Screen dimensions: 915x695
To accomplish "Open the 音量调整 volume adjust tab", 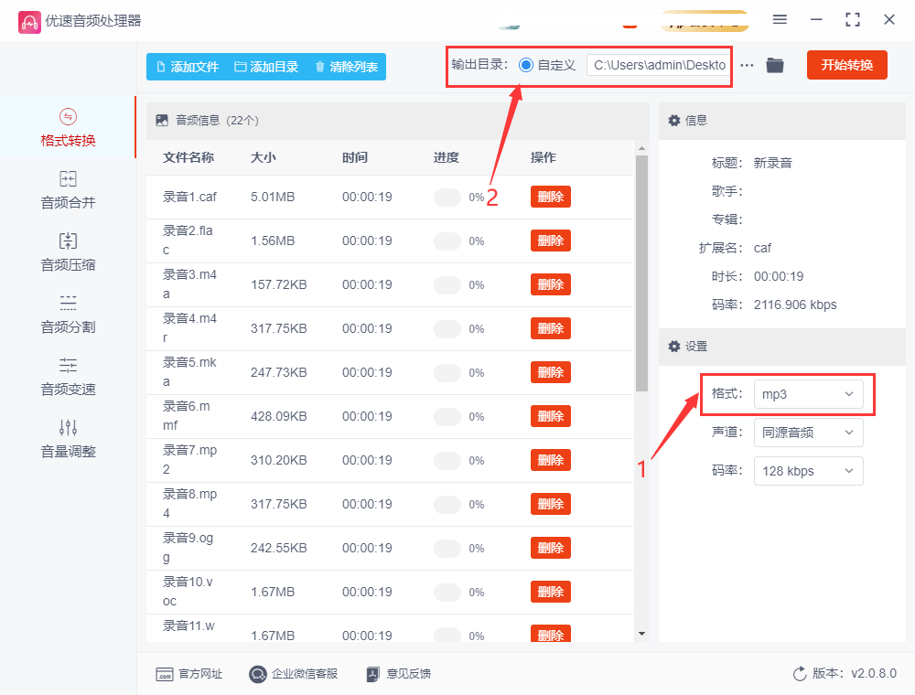I will 68,438.
